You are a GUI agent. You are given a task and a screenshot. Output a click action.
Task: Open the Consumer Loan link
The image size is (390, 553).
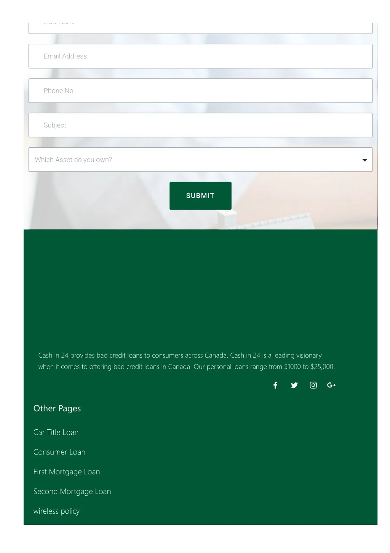(x=59, y=452)
